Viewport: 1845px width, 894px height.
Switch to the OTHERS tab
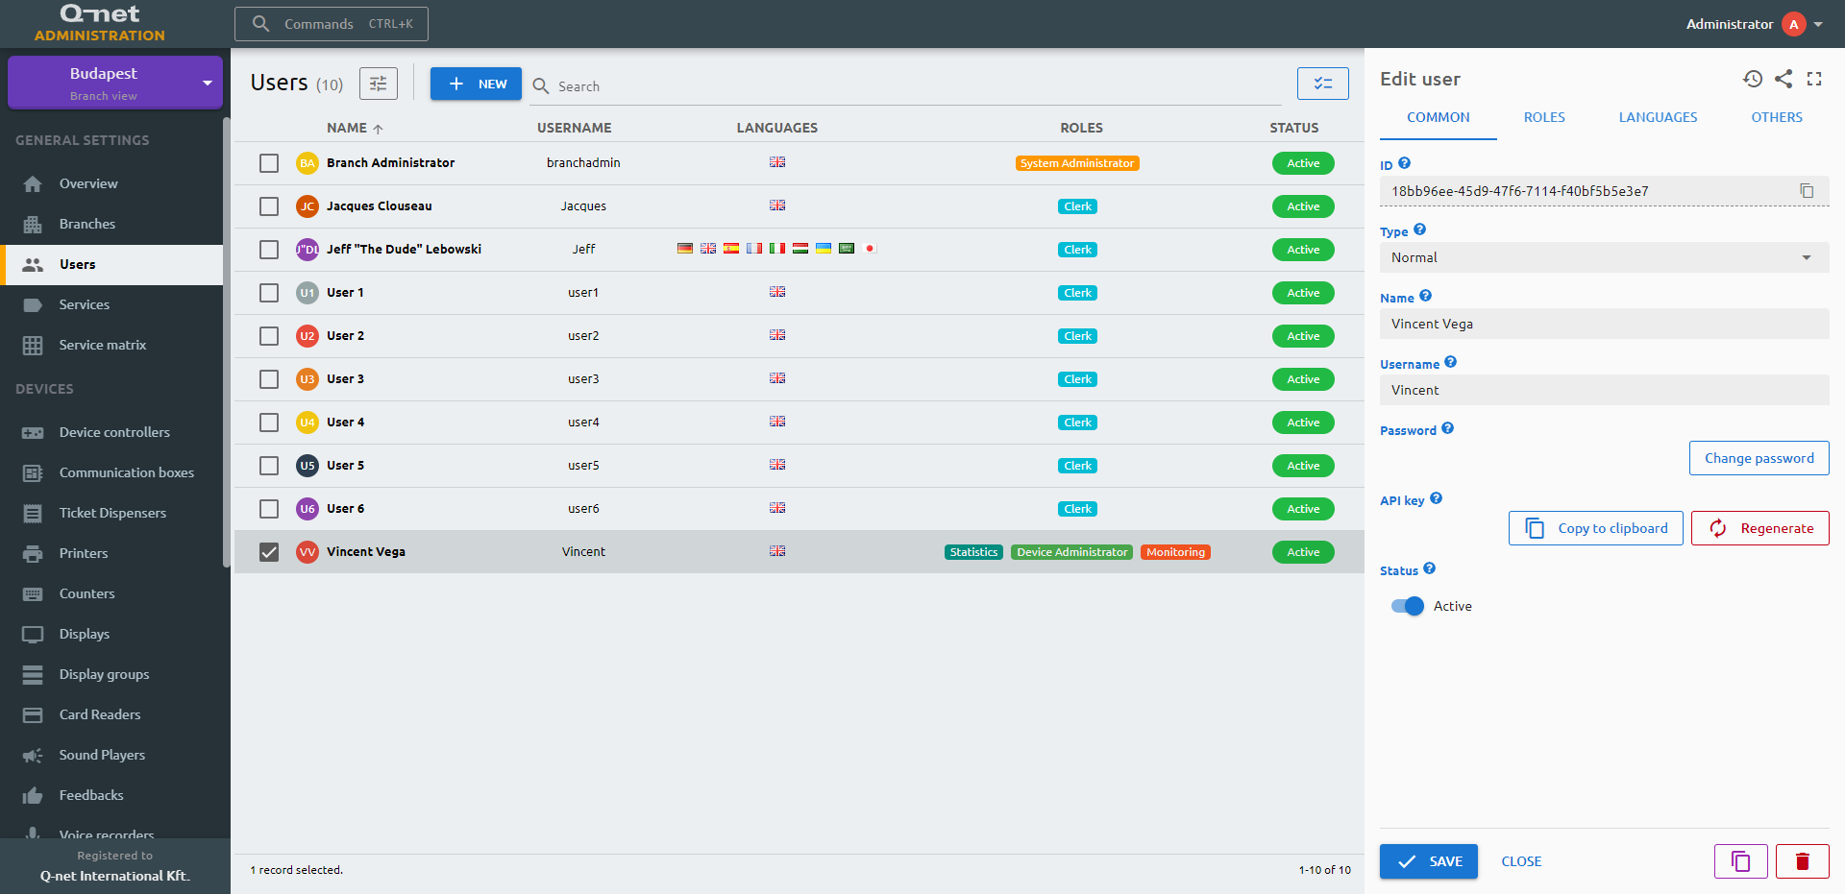point(1777,117)
